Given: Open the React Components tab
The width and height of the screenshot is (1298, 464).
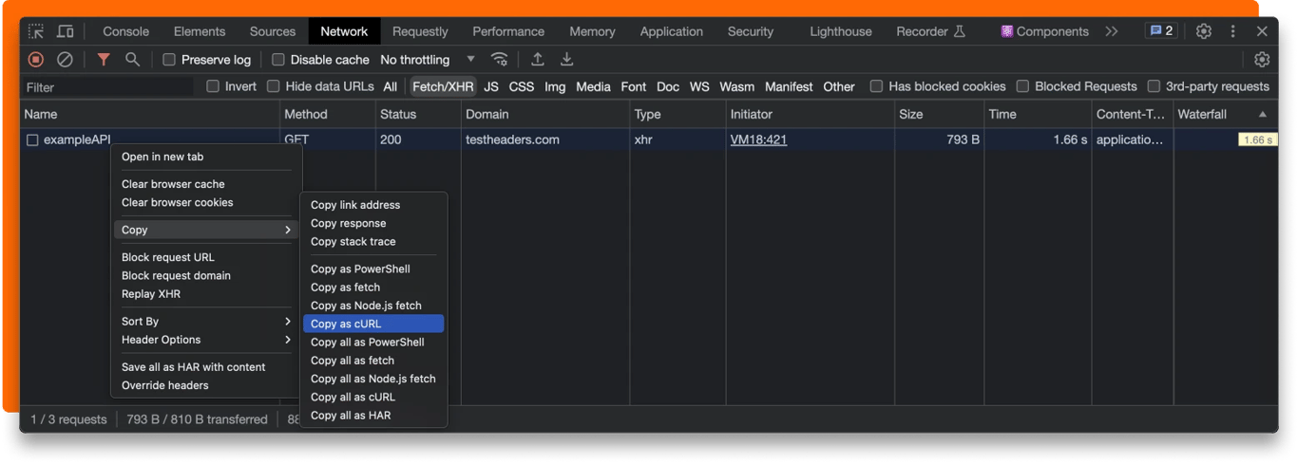Looking at the screenshot, I should tap(1044, 31).
